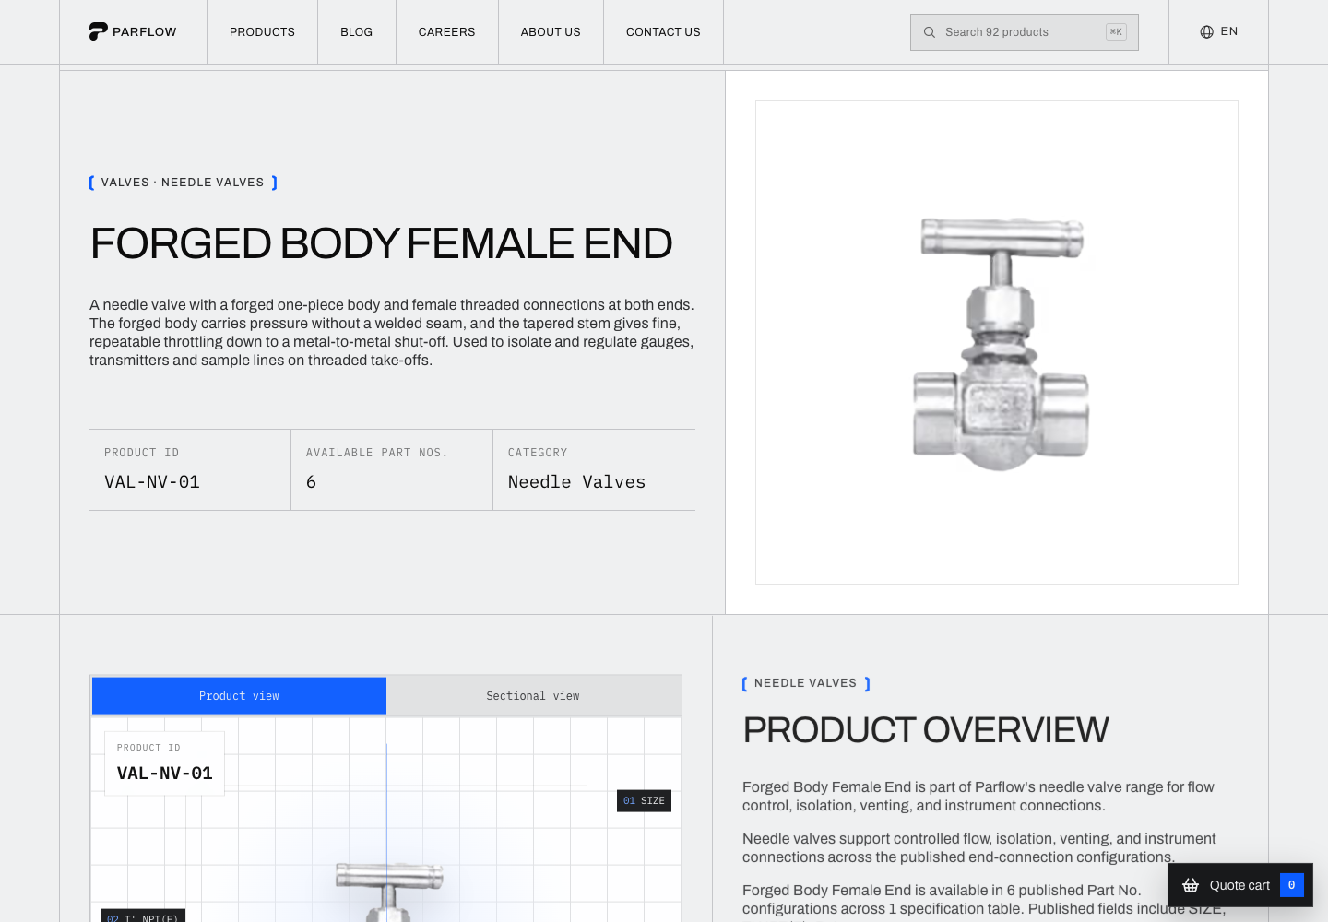Switch to the Sectional view tab
The image size is (1328, 922).
[x=533, y=696]
